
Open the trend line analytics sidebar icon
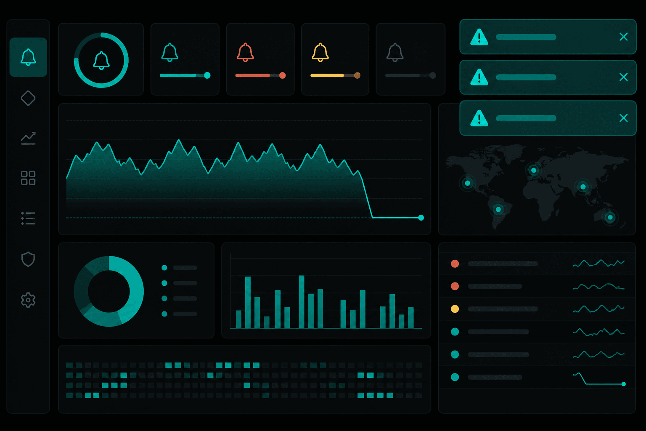click(28, 138)
